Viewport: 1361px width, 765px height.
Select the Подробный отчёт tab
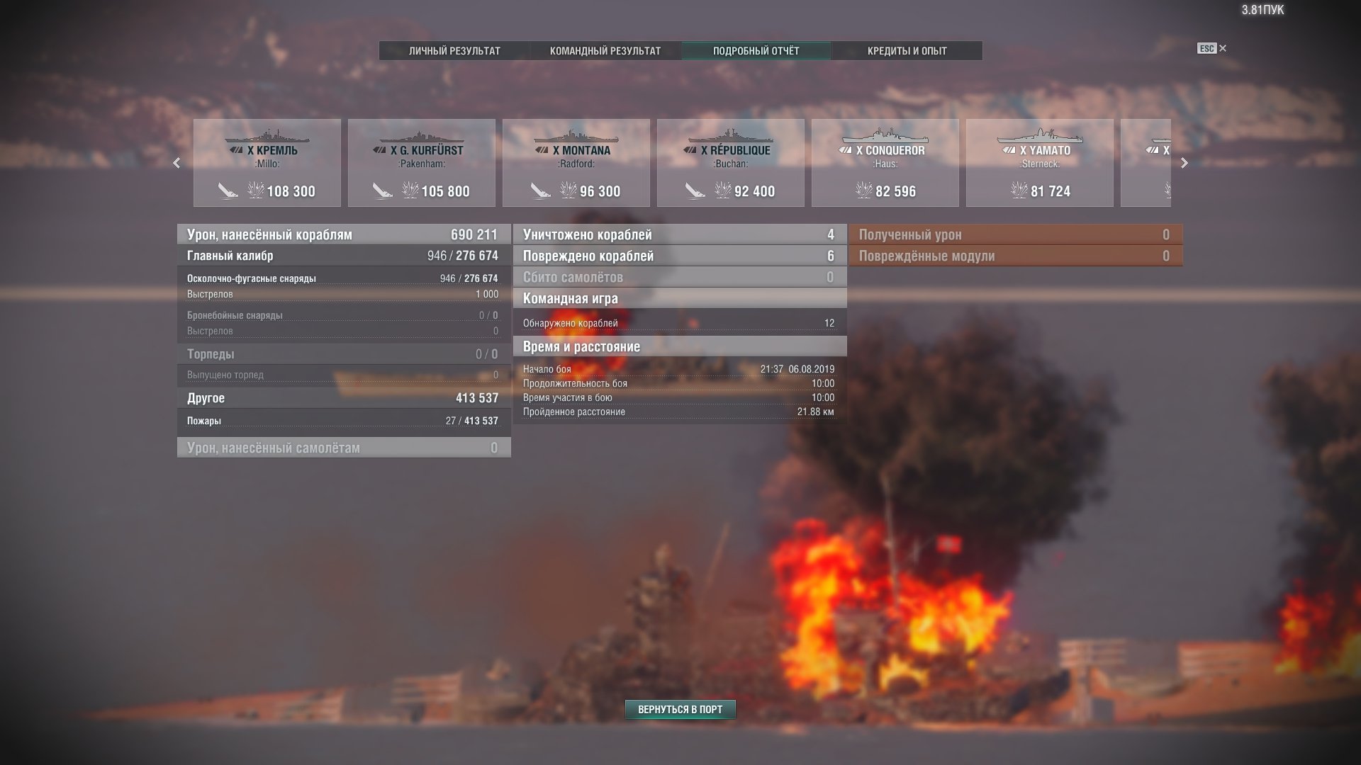pyautogui.click(x=756, y=51)
